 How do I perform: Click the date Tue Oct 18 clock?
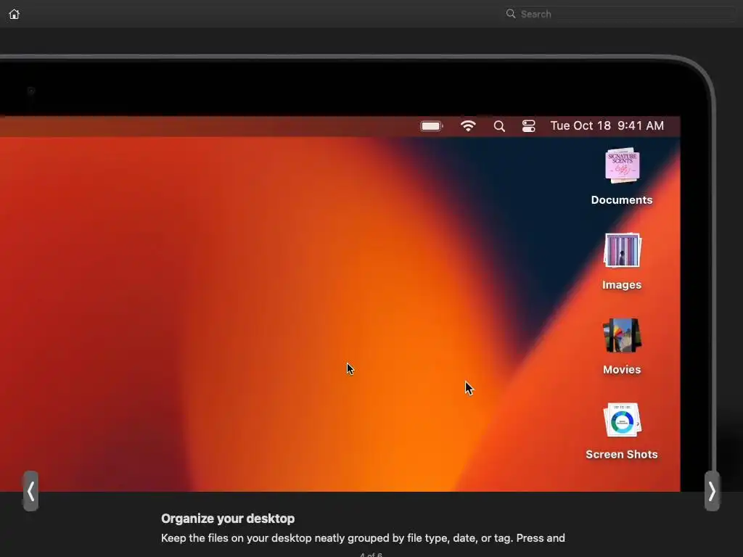[607, 125]
